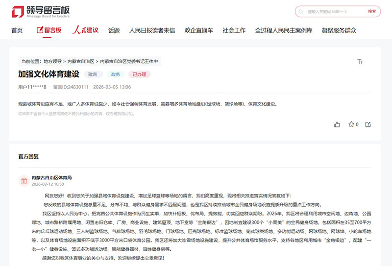Viewport: 392px width, 266px height.
Task: Click 内蒙古自治区 in the breadcrumb
Action: pyautogui.click(x=81, y=62)
